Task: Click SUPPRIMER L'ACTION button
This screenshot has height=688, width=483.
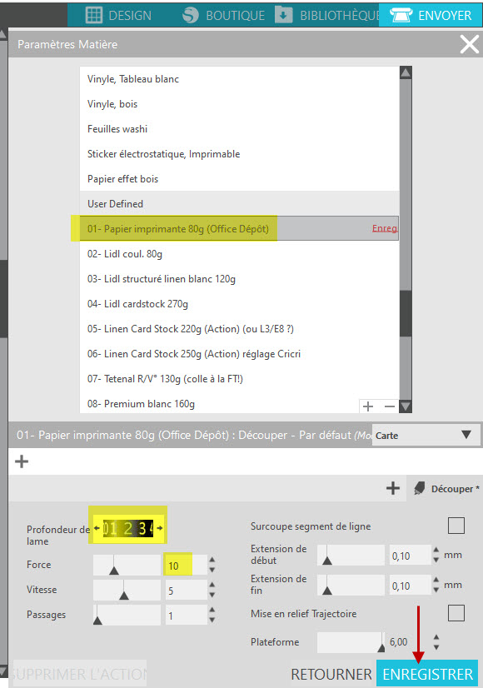Action: [x=80, y=674]
